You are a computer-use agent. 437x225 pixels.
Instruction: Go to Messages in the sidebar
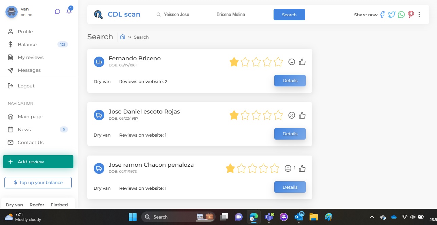tap(29, 70)
